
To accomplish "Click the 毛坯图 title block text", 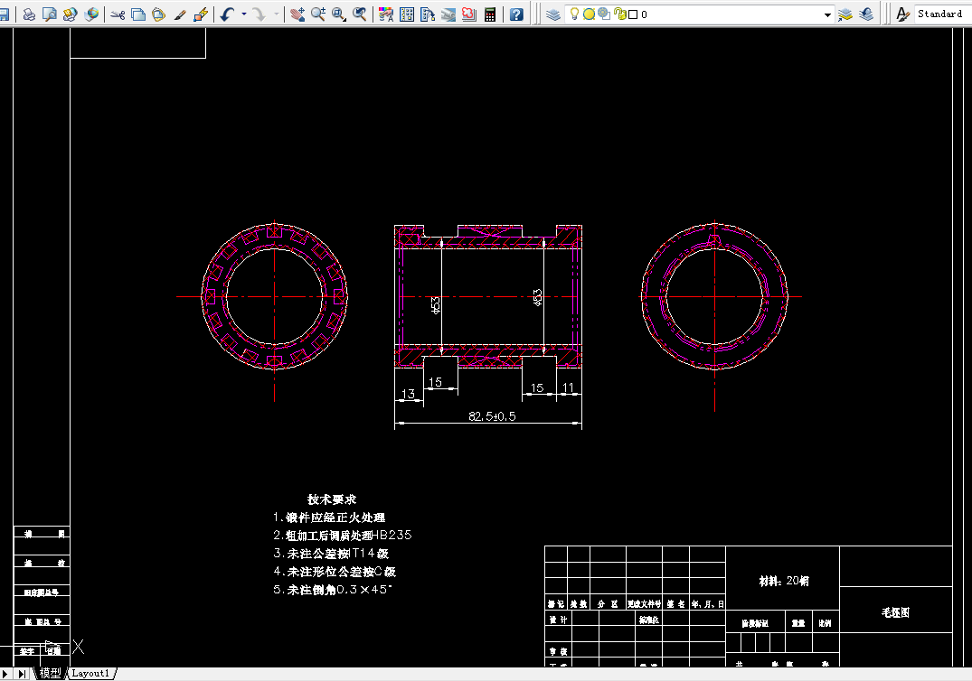I will click(x=896, y=612).
